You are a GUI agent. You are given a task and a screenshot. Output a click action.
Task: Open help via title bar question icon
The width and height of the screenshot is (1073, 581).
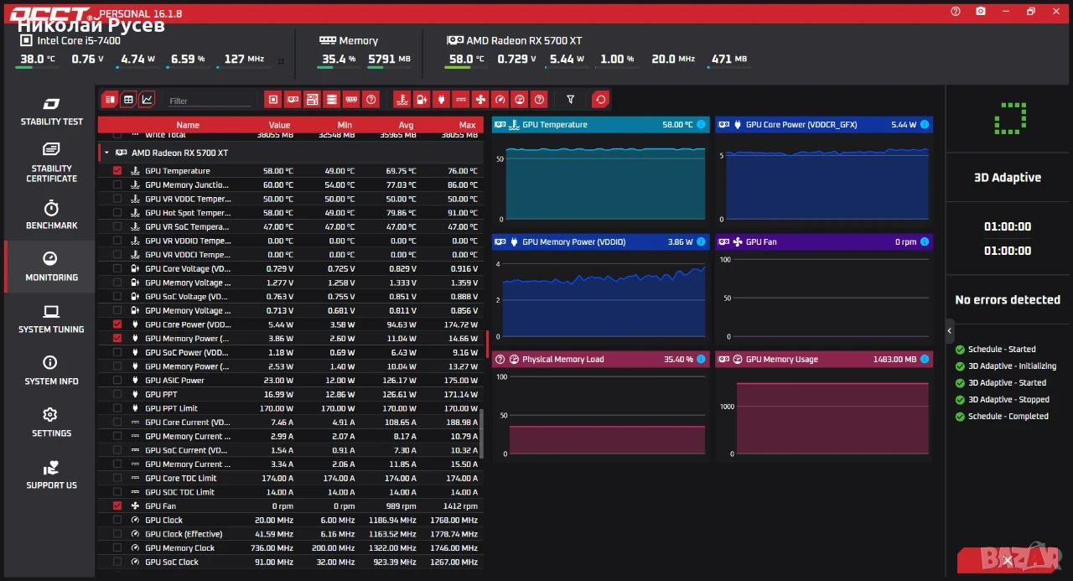956,11
